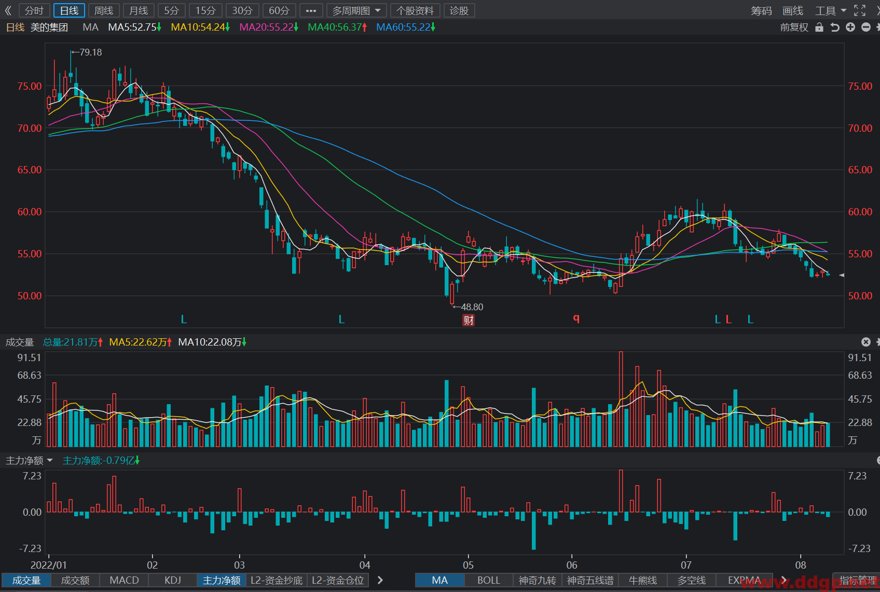Click the undo arrow icon

click(835, 27)
